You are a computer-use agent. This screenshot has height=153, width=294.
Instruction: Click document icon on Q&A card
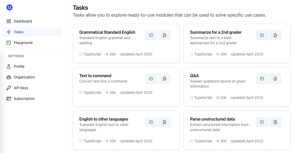(x=275, y=79)
